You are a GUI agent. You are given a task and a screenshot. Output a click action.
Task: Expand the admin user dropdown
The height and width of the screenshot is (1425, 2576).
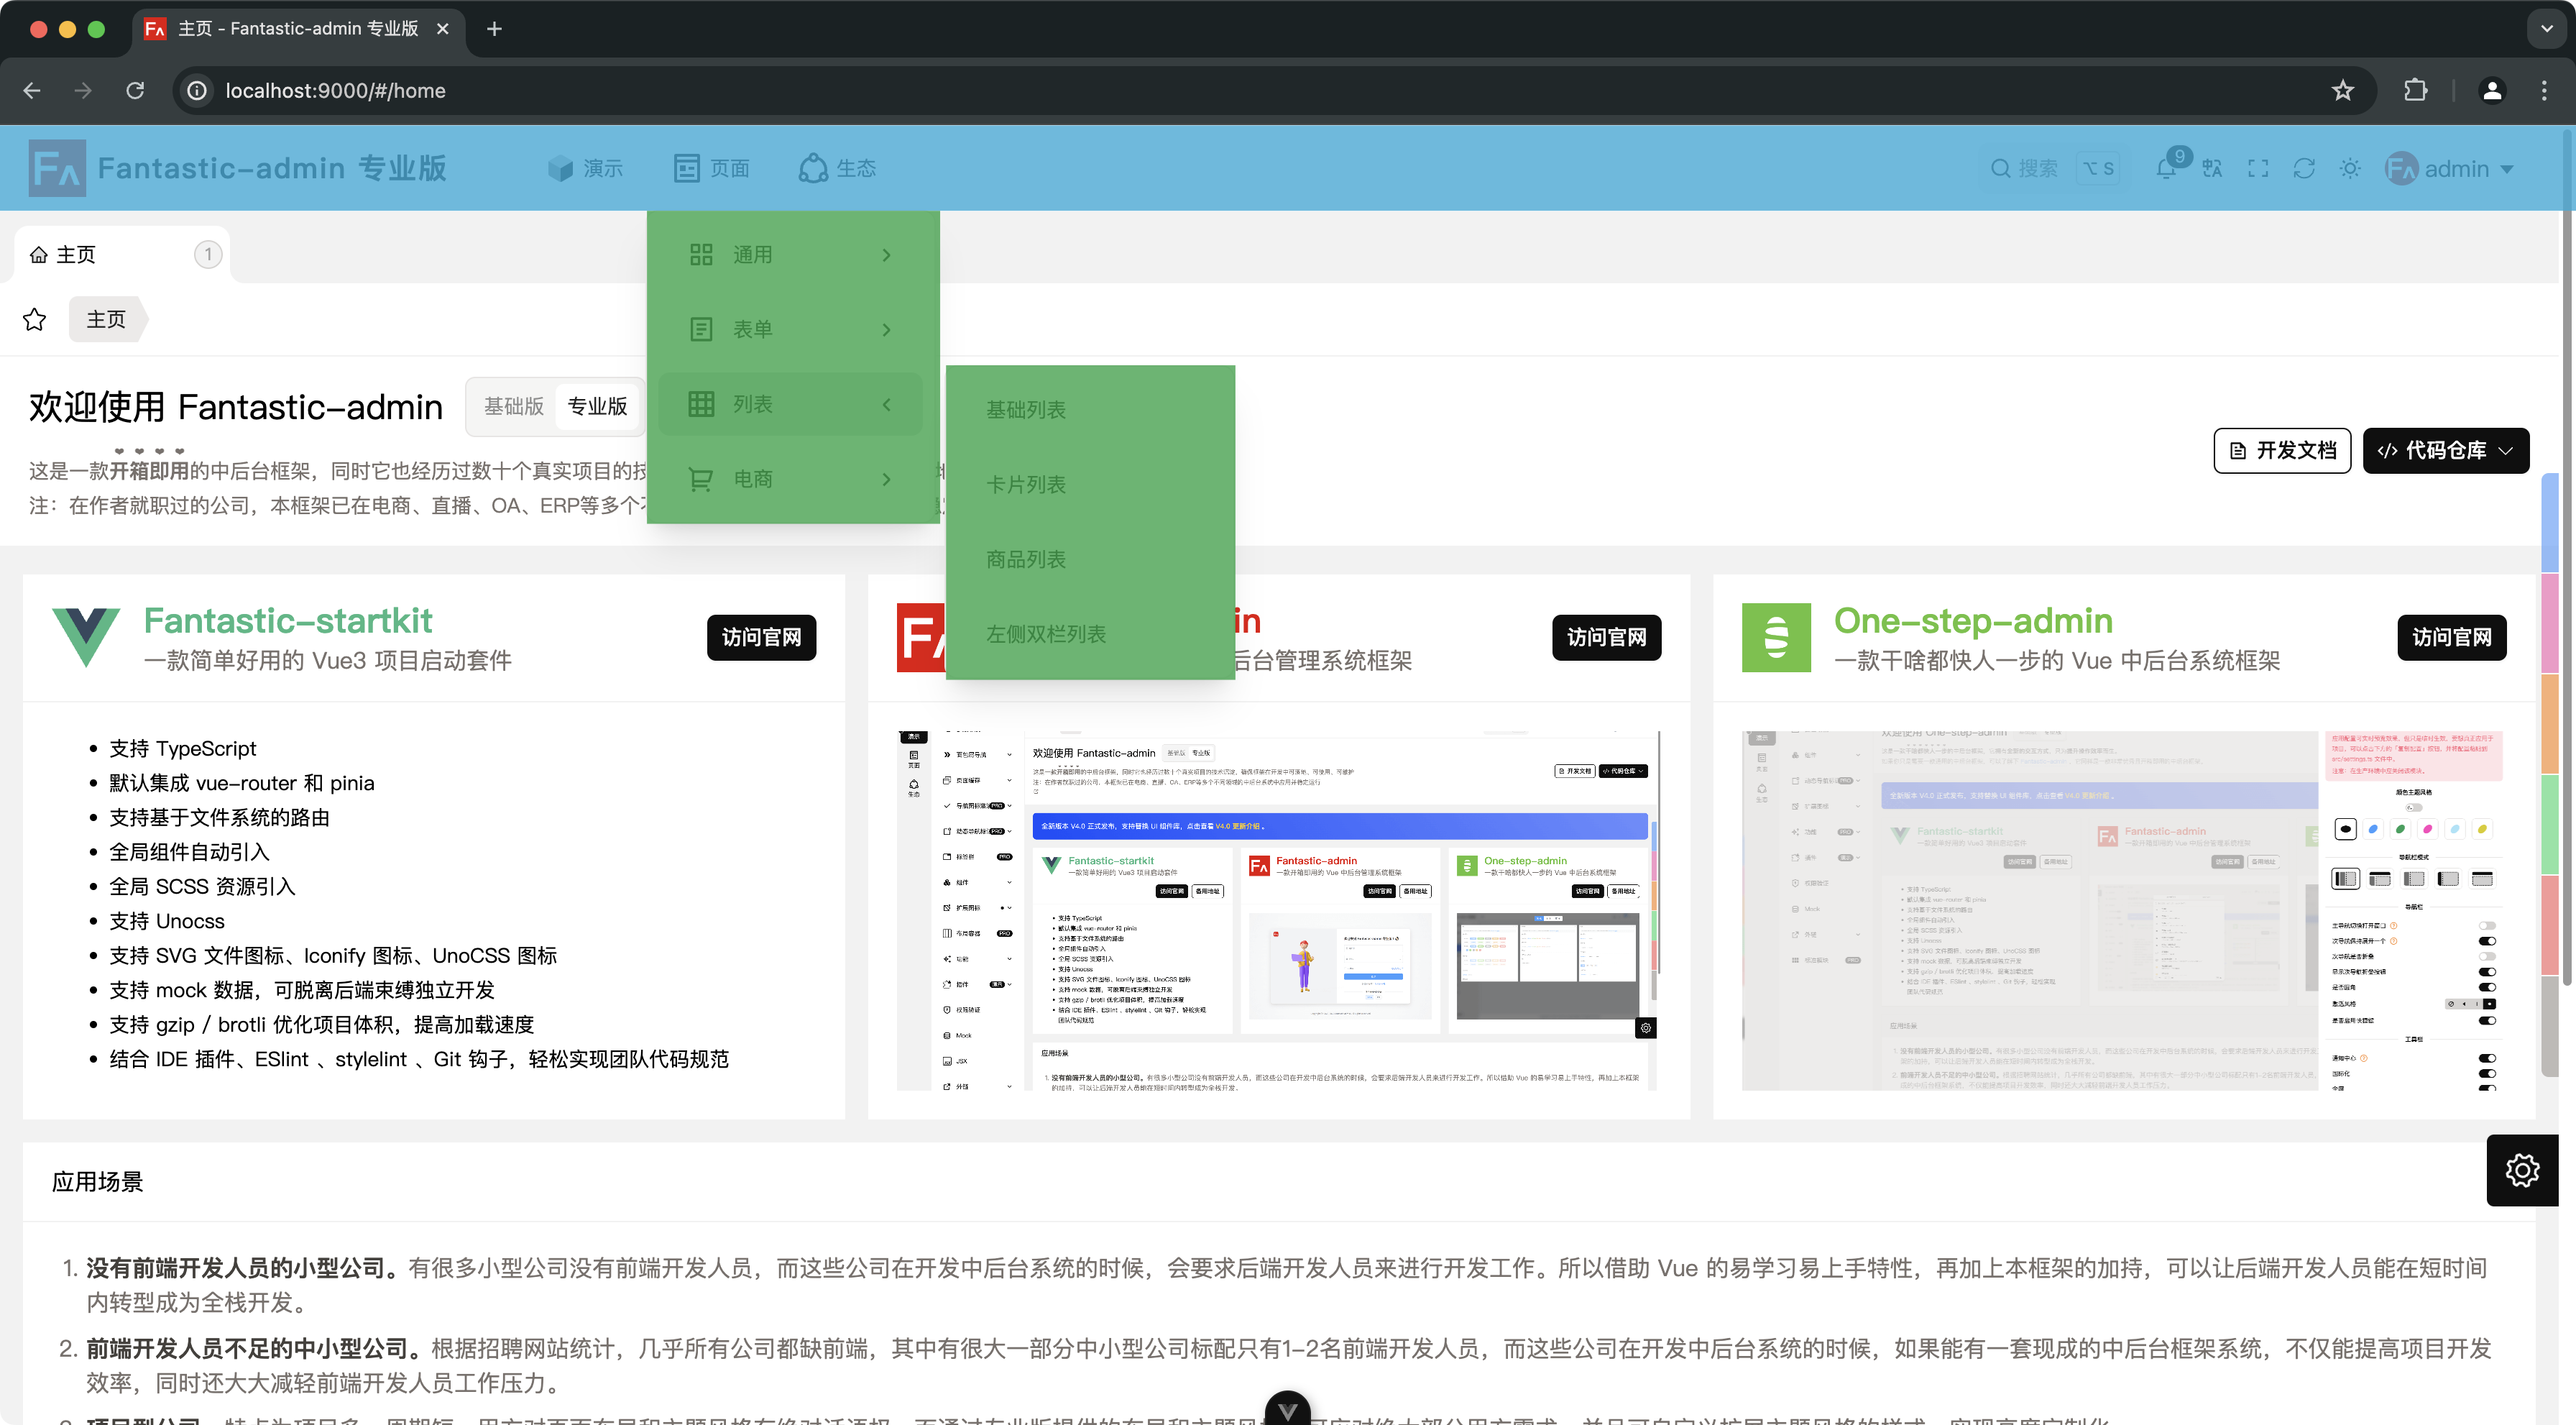coord(2450,169)
